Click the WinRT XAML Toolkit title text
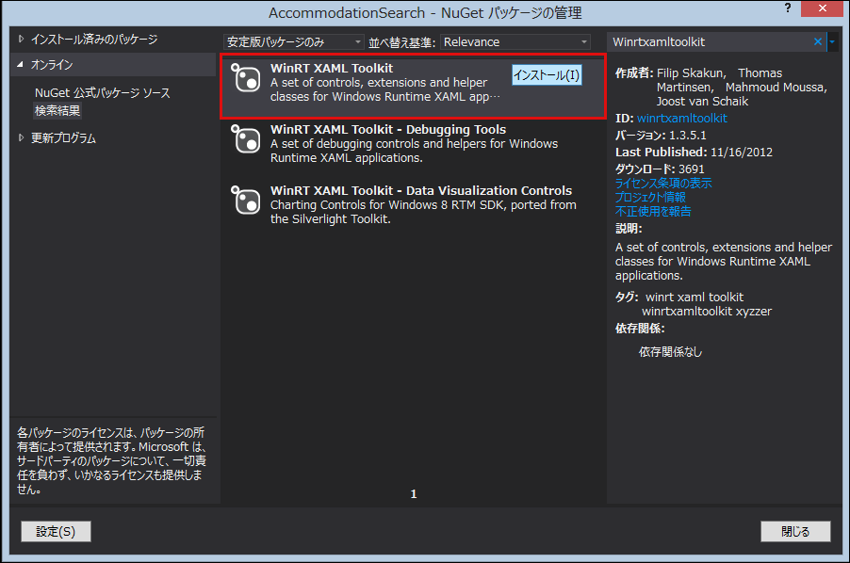 click(x=332, y=68)
